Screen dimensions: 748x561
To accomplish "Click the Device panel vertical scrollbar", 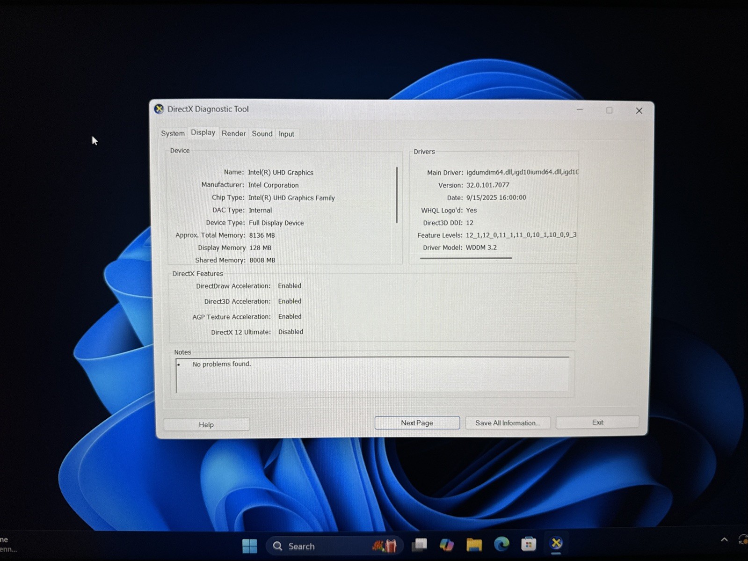I will pos(397,195).
